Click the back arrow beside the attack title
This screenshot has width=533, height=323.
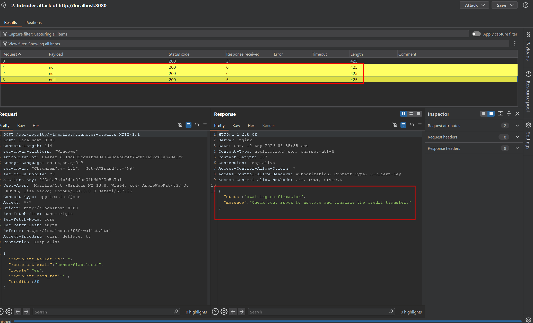pos(3,5)
